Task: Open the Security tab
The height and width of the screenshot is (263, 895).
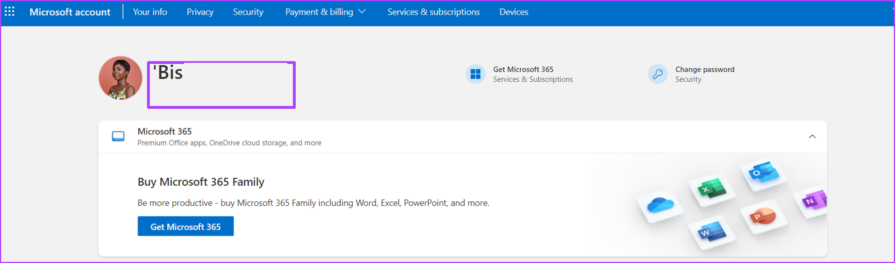Action: (248, 12)
